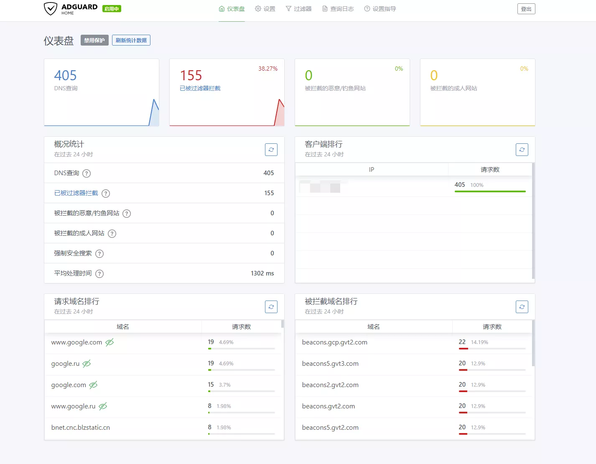Click the 38.27% blocked percentage
This screenshot has height=464, width=596.
[268, 69]
